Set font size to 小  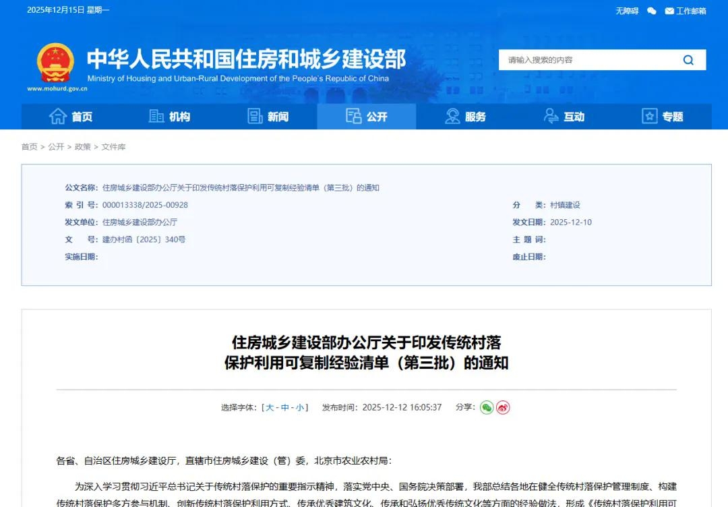tap(299, 407)
